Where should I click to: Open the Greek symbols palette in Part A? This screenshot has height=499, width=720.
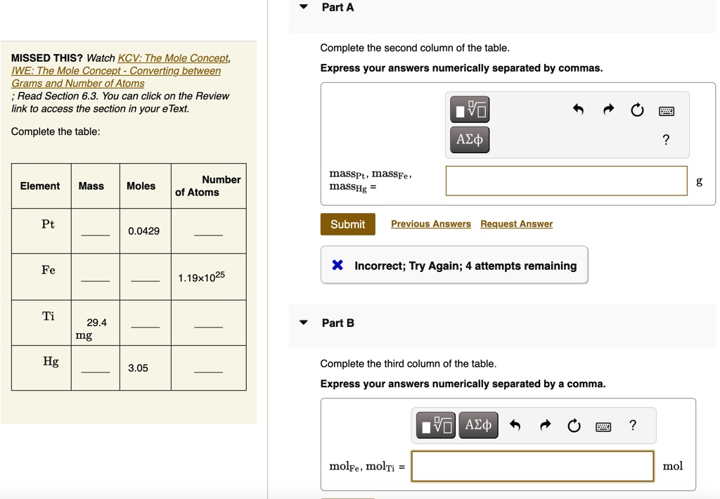[469, 139]
